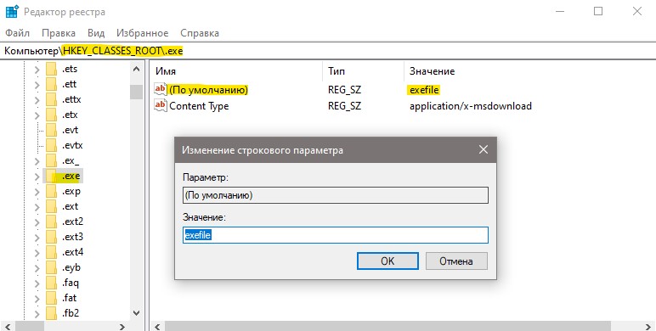Open the Вид menu
This screenshot has height=331, width=656.
coord(96,33)
